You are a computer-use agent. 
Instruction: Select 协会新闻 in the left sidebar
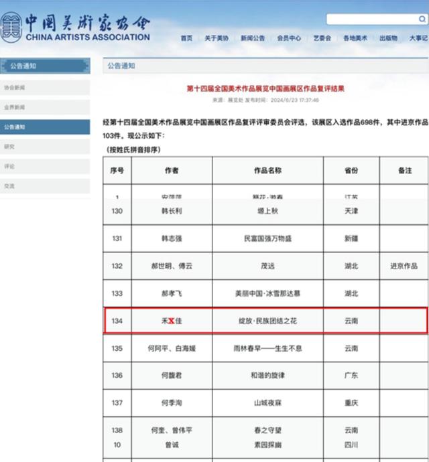(44, 87)
